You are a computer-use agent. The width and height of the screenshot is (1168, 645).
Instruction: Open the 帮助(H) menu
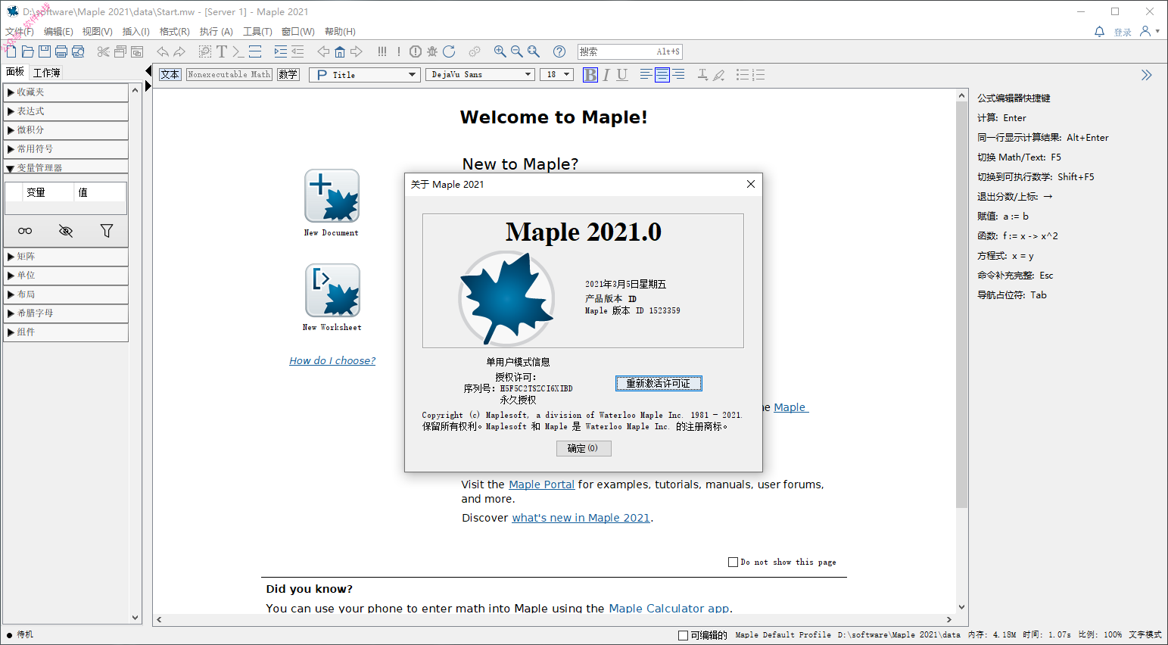point(340,32)
